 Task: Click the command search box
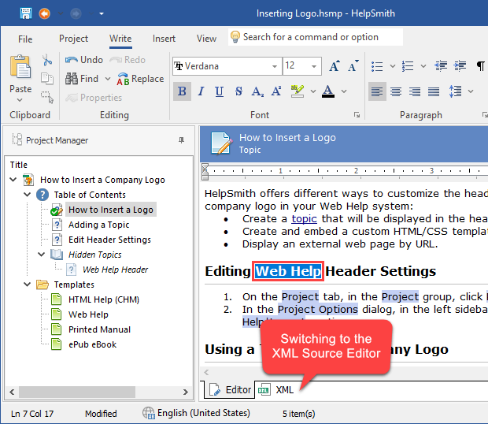point(316,37)
